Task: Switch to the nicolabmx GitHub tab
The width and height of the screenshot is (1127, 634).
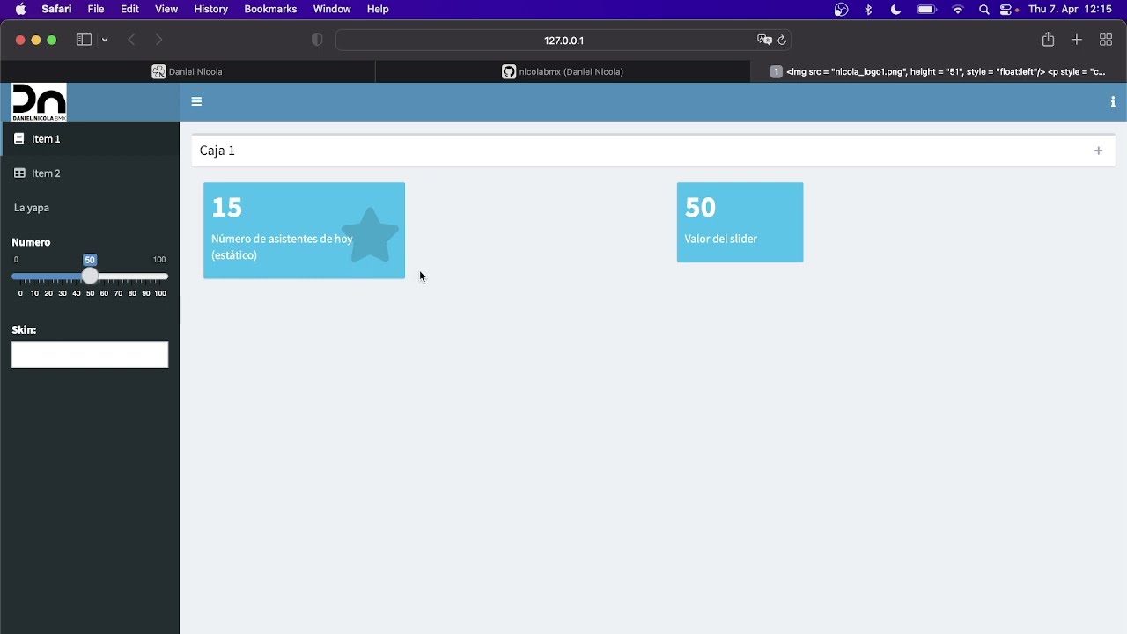Action: (563, 71)
